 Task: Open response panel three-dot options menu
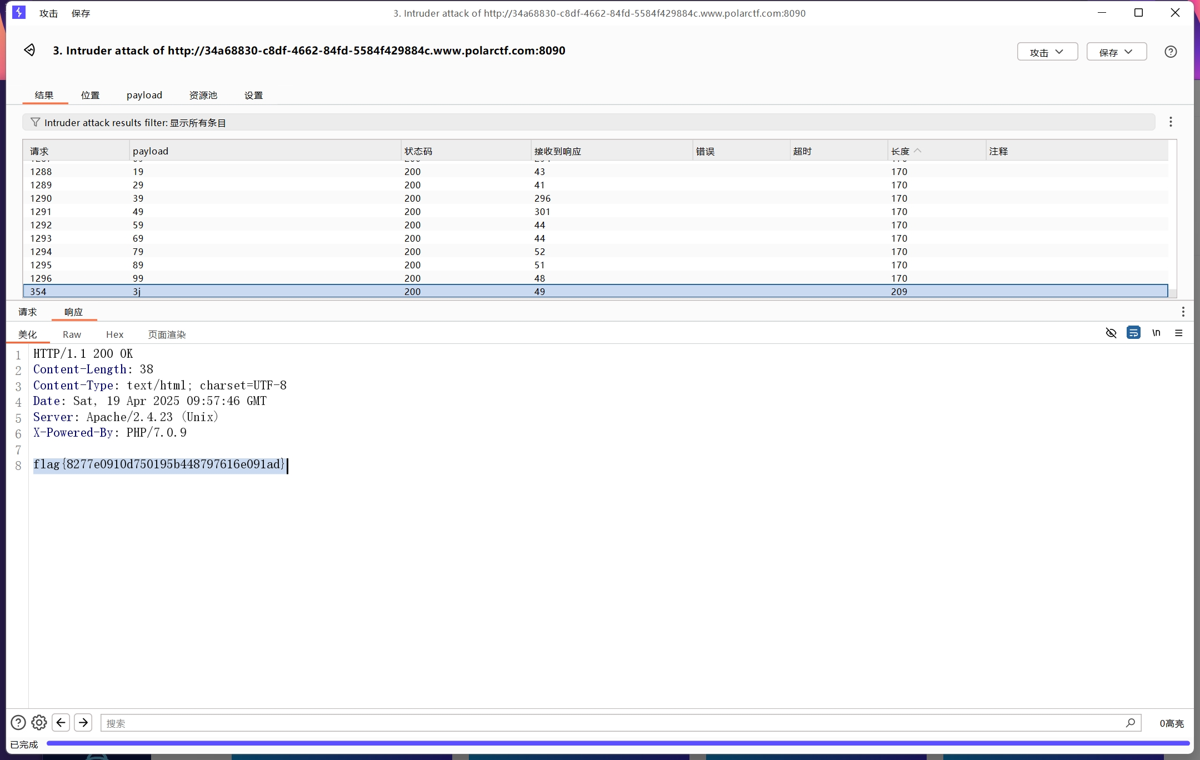click(x=1183, y=312)
